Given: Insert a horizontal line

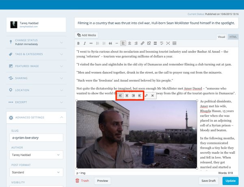Looking at the screenshot, I should point(117,43).
